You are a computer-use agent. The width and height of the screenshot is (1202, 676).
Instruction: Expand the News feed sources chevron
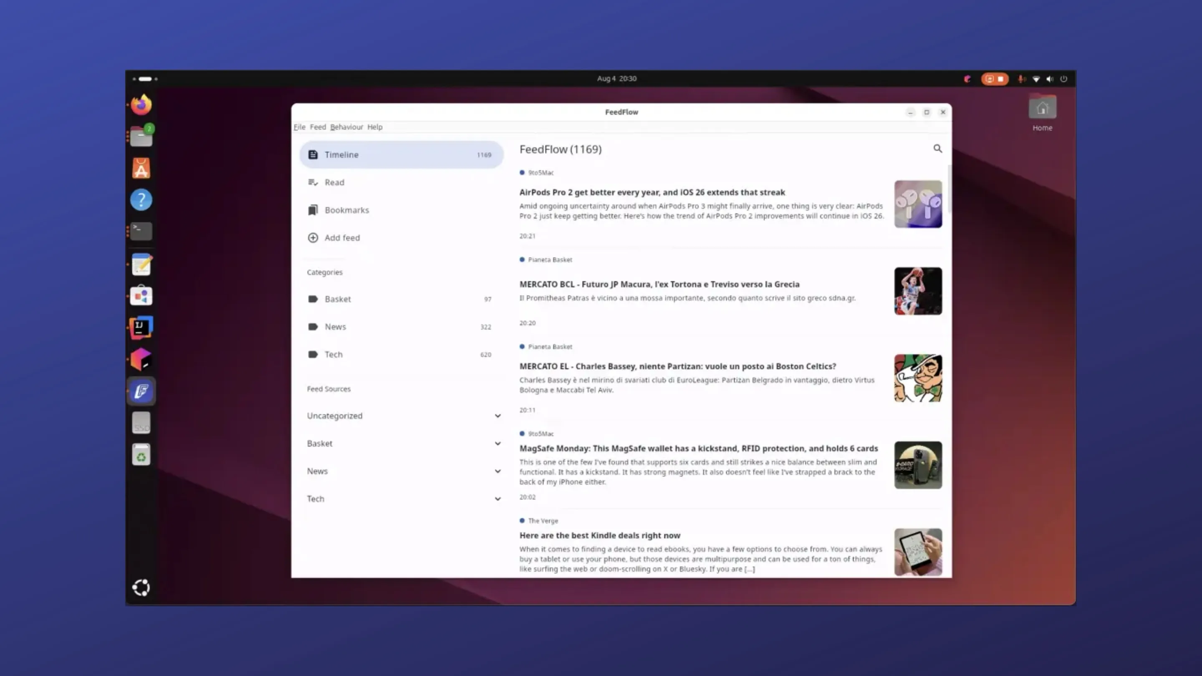(497, 471)
